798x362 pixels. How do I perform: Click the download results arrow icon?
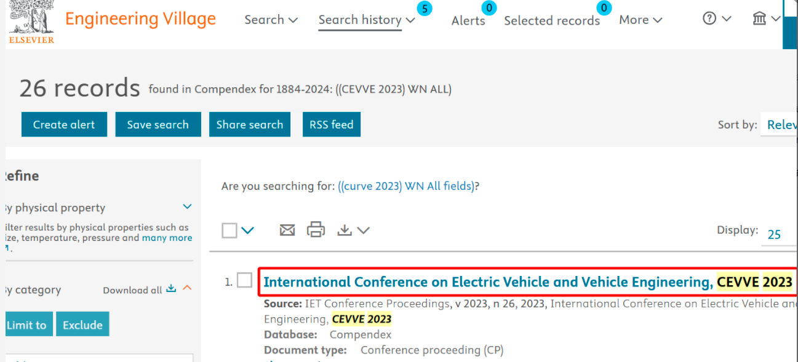345,230
